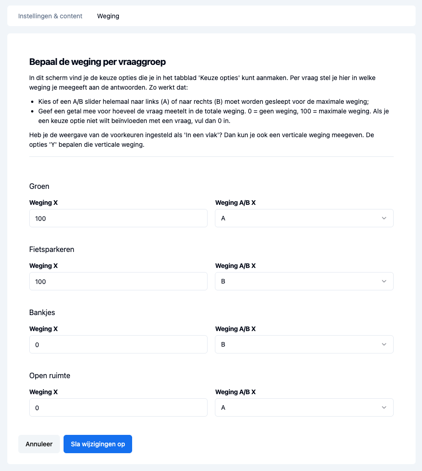Click the Fietsparkeren group title
The width and height of the screenshot is (422, 471).
click(52, 250)
